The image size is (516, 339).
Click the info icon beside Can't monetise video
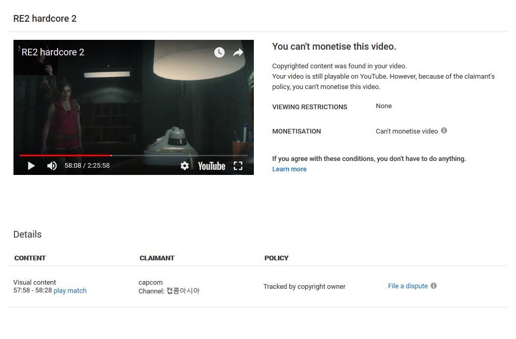tap(444, 130)
